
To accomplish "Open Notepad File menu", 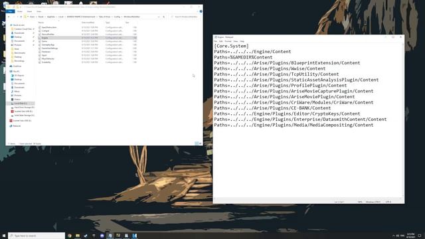I will point(215,41).
